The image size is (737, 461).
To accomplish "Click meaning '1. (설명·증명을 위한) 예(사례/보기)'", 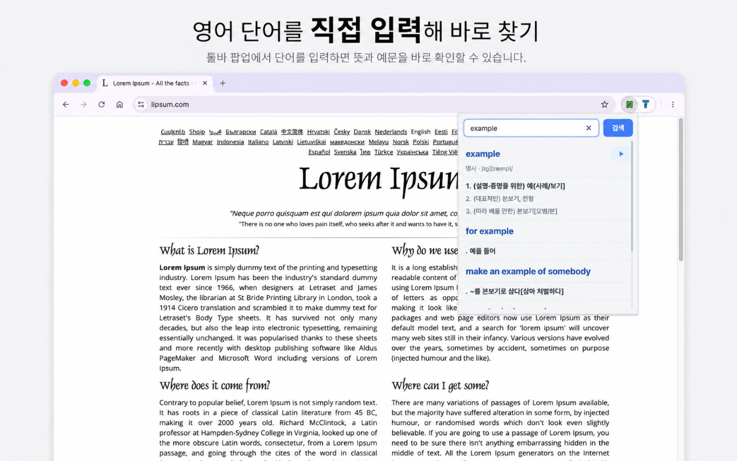I will (x=515, y=186).
